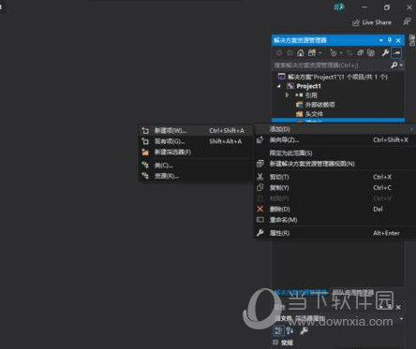Open Properties wrench in Solution Explorer toolbar

click(385, 52)
